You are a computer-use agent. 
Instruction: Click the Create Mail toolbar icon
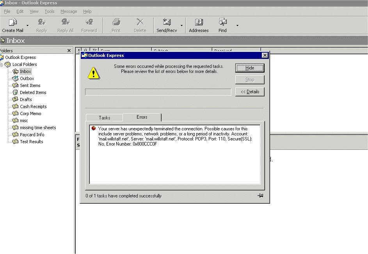pos(12,22)
